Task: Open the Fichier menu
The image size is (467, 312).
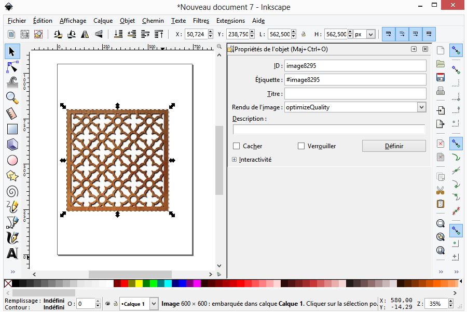Action: [x=17, y=21]
